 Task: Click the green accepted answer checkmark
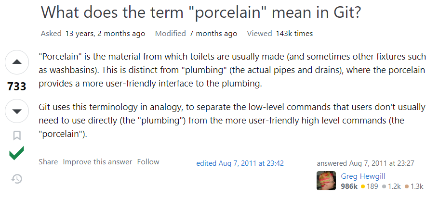[17, 154]
